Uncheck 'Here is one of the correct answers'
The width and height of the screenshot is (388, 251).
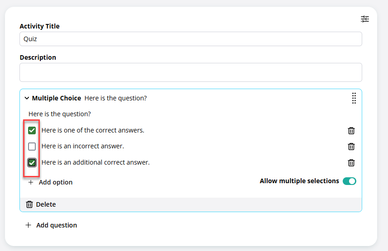click(32, 130)
